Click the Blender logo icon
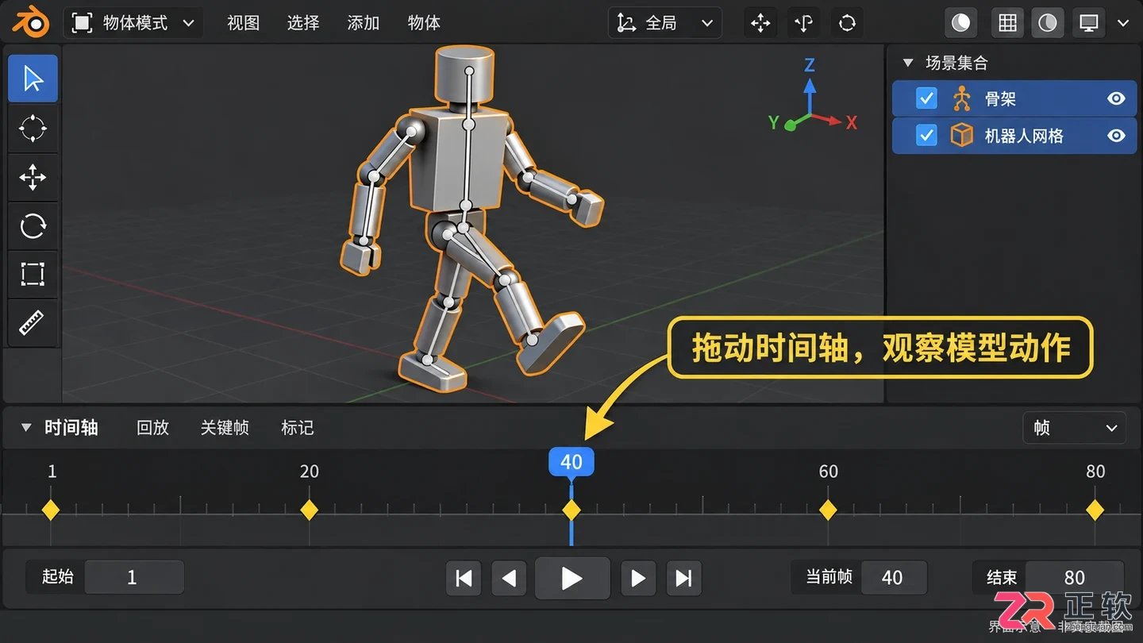 [x=31, y=22]
